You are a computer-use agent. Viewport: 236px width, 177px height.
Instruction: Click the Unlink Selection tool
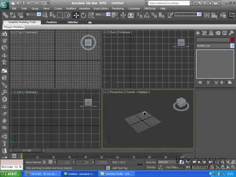coord(13,15)
